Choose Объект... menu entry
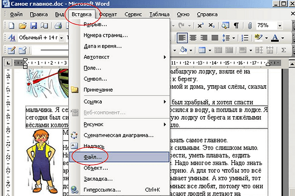Viewport: 295px width, 196px height. pos(119,168)
